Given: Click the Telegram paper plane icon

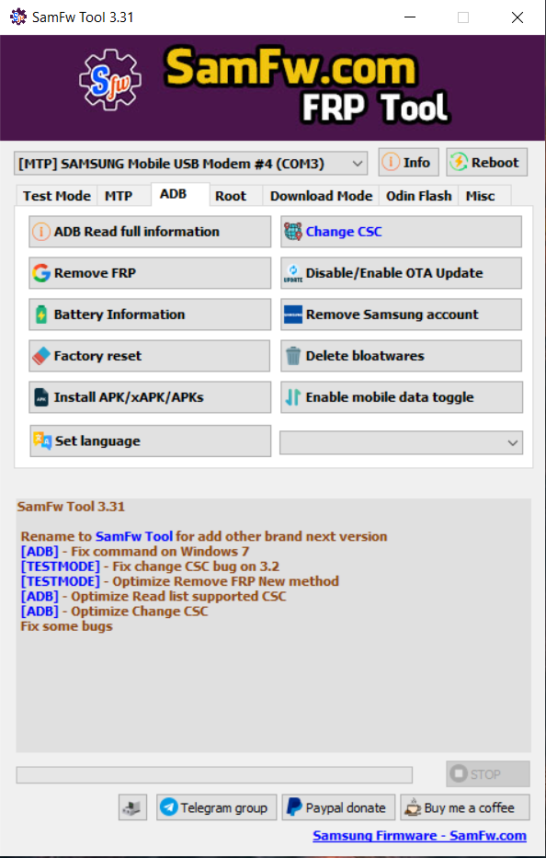Looking at the screenshot, I should tap(169, 807).
